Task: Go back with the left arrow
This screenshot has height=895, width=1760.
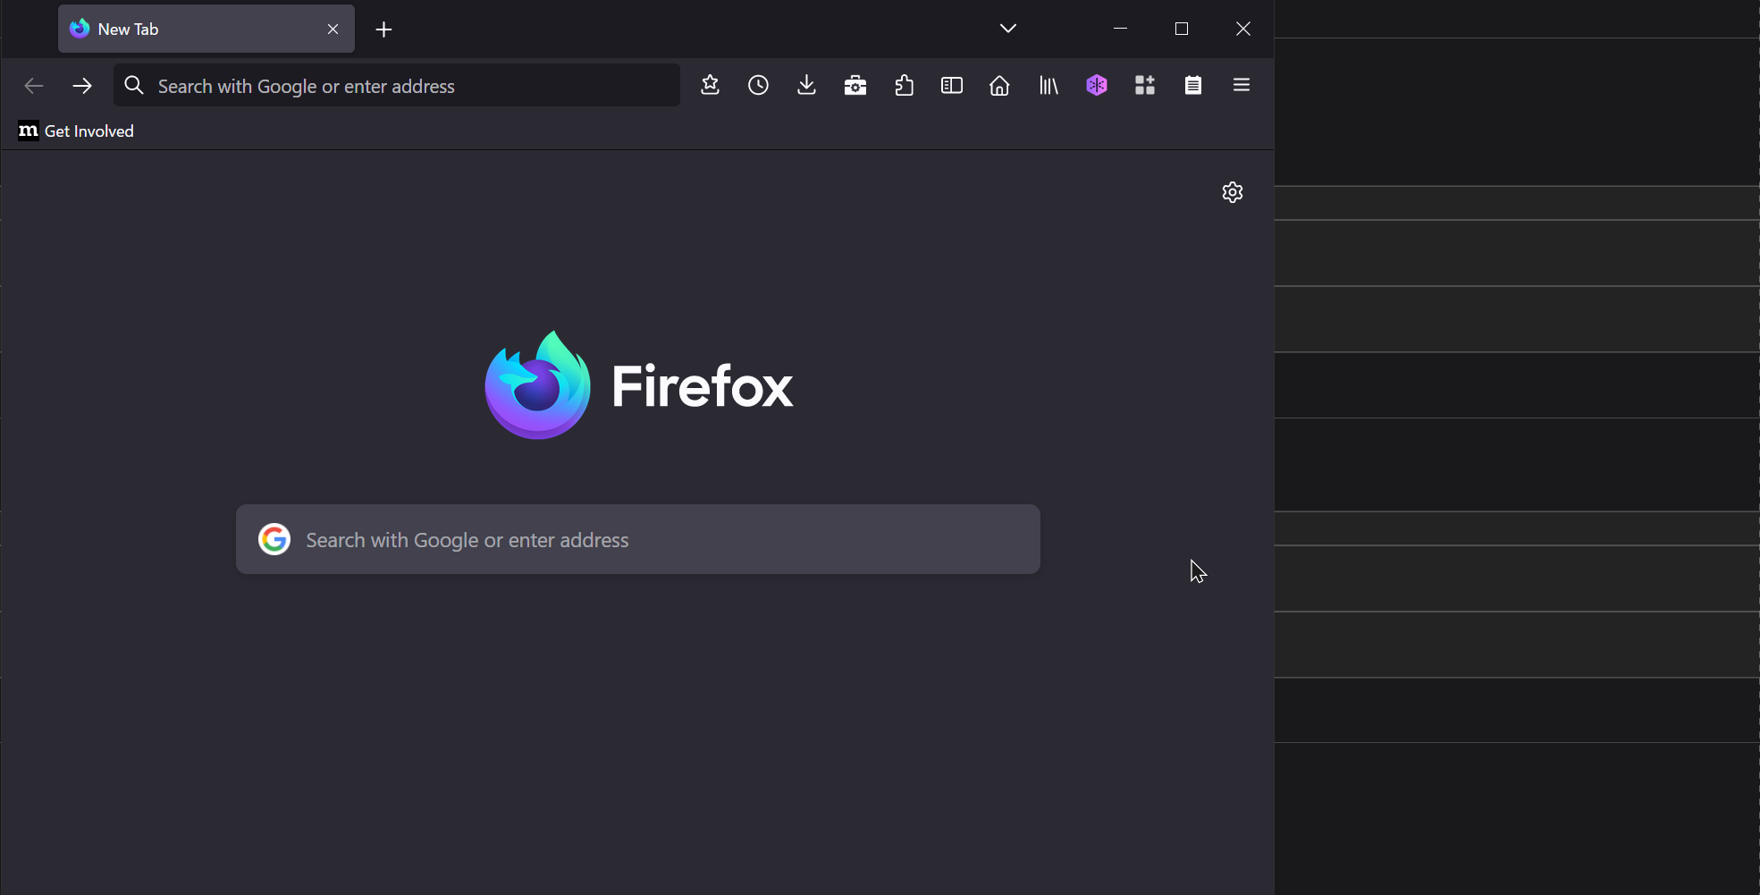Action: tap(34, 86)
